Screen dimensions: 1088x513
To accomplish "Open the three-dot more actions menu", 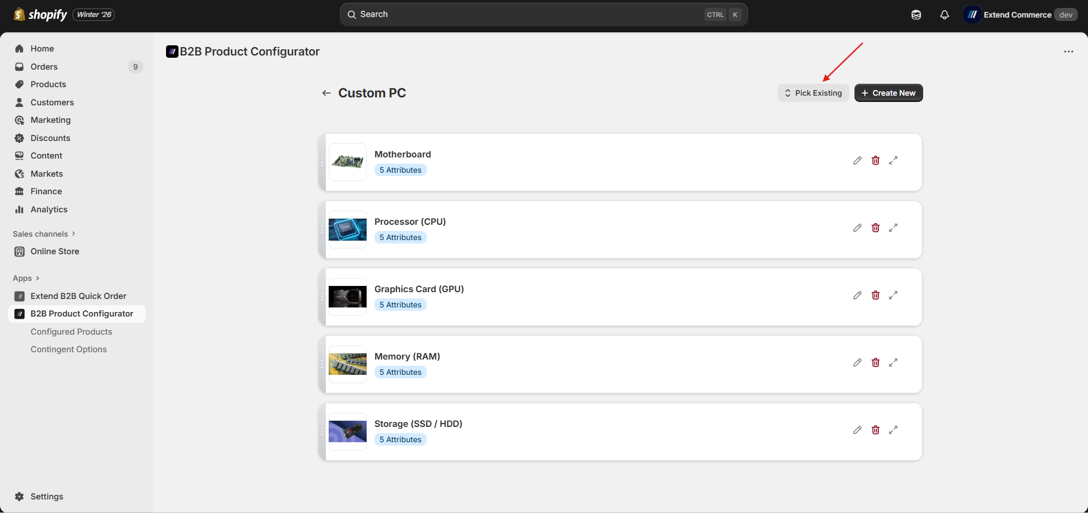I will click(1069, 52).
